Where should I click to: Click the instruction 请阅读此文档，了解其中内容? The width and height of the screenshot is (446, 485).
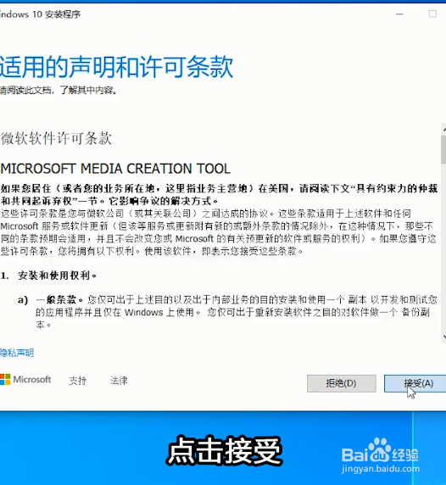pyautogui.click(x=59, y=90)
